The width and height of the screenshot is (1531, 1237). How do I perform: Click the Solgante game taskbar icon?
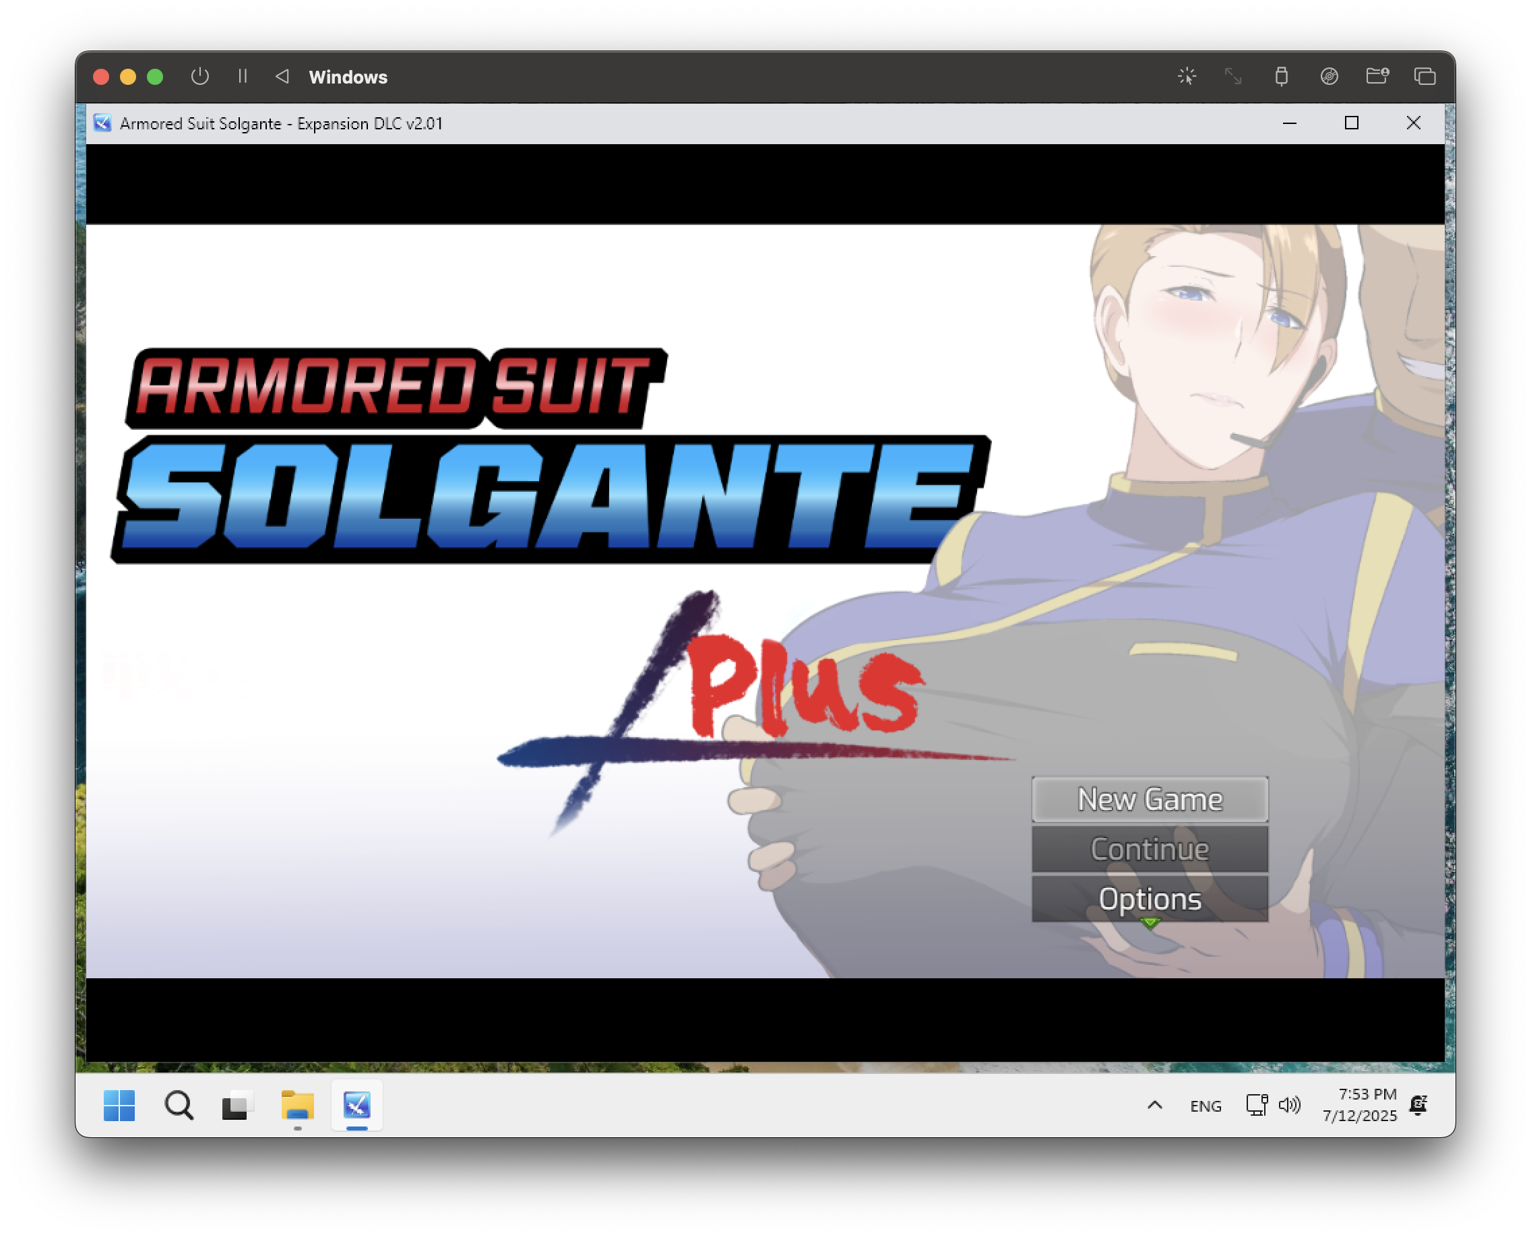click(356, 1105)
